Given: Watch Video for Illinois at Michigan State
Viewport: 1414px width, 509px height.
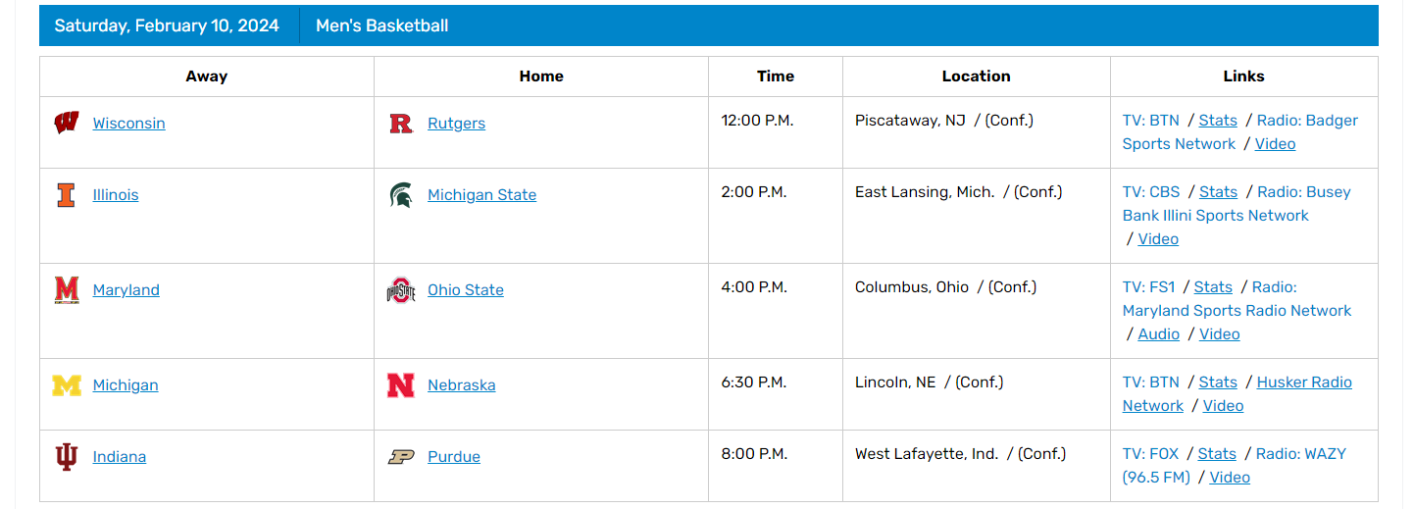Looking at the screenshot, I should click(x=1158, y=239).
